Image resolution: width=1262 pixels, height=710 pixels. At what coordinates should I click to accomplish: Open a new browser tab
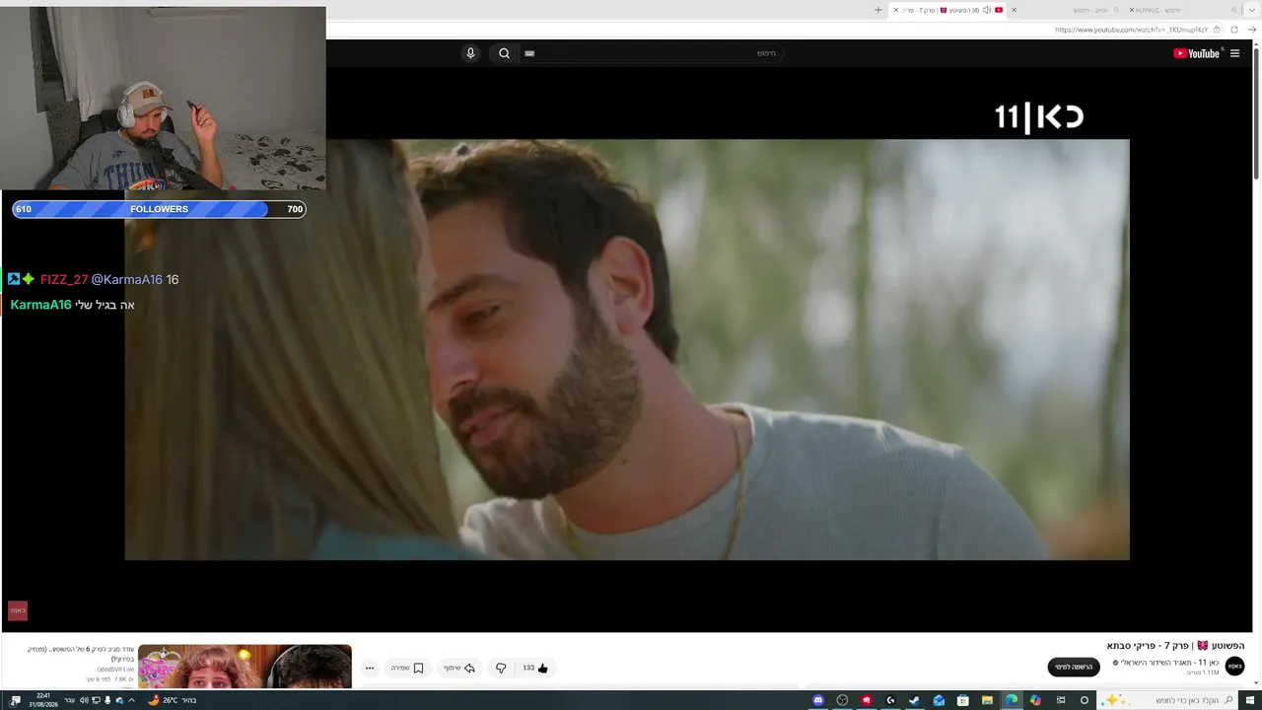[878, 10]
